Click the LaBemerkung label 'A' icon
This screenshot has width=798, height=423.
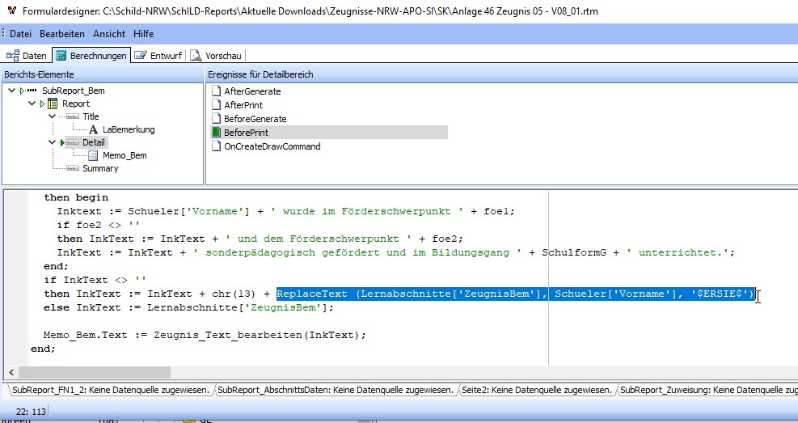pyautogui.click(x=93, y=129)
